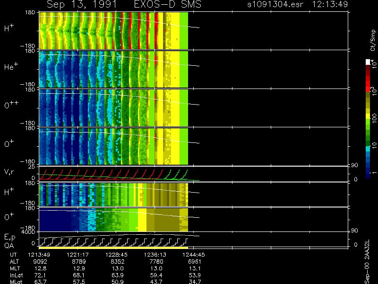
Task: Click the vertical "Sep-00 2AA32L" text
Action: tap(367, 262)
